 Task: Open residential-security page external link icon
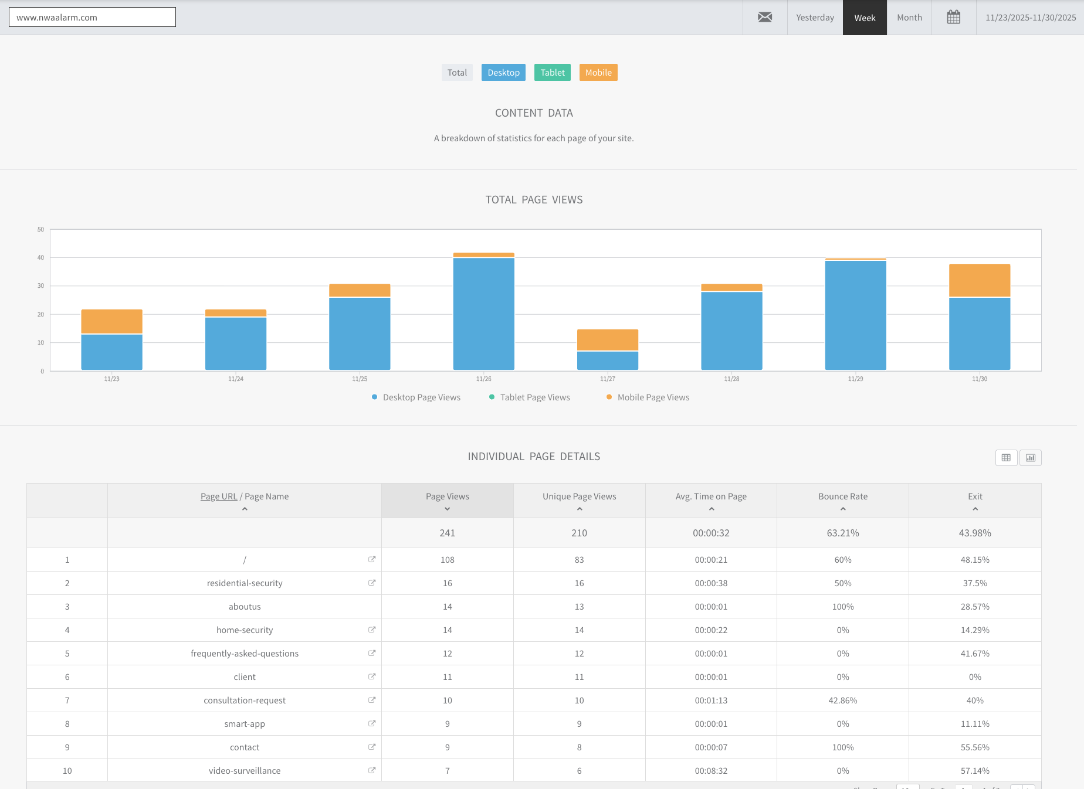click(x=371, y=583)
